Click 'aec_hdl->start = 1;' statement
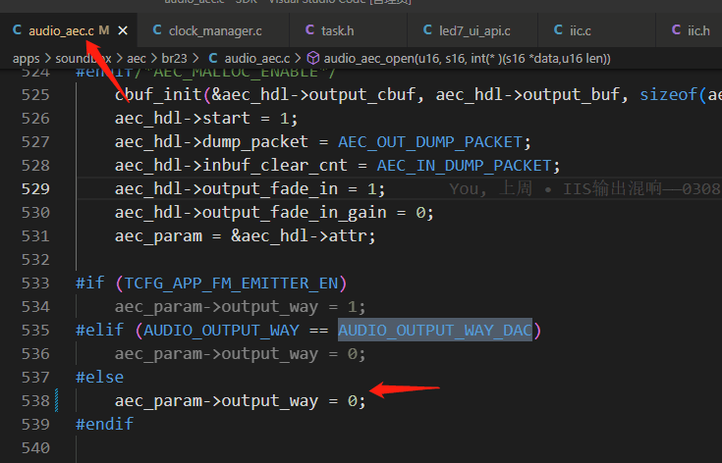This screenshot has width=722, height=463. 206,119
